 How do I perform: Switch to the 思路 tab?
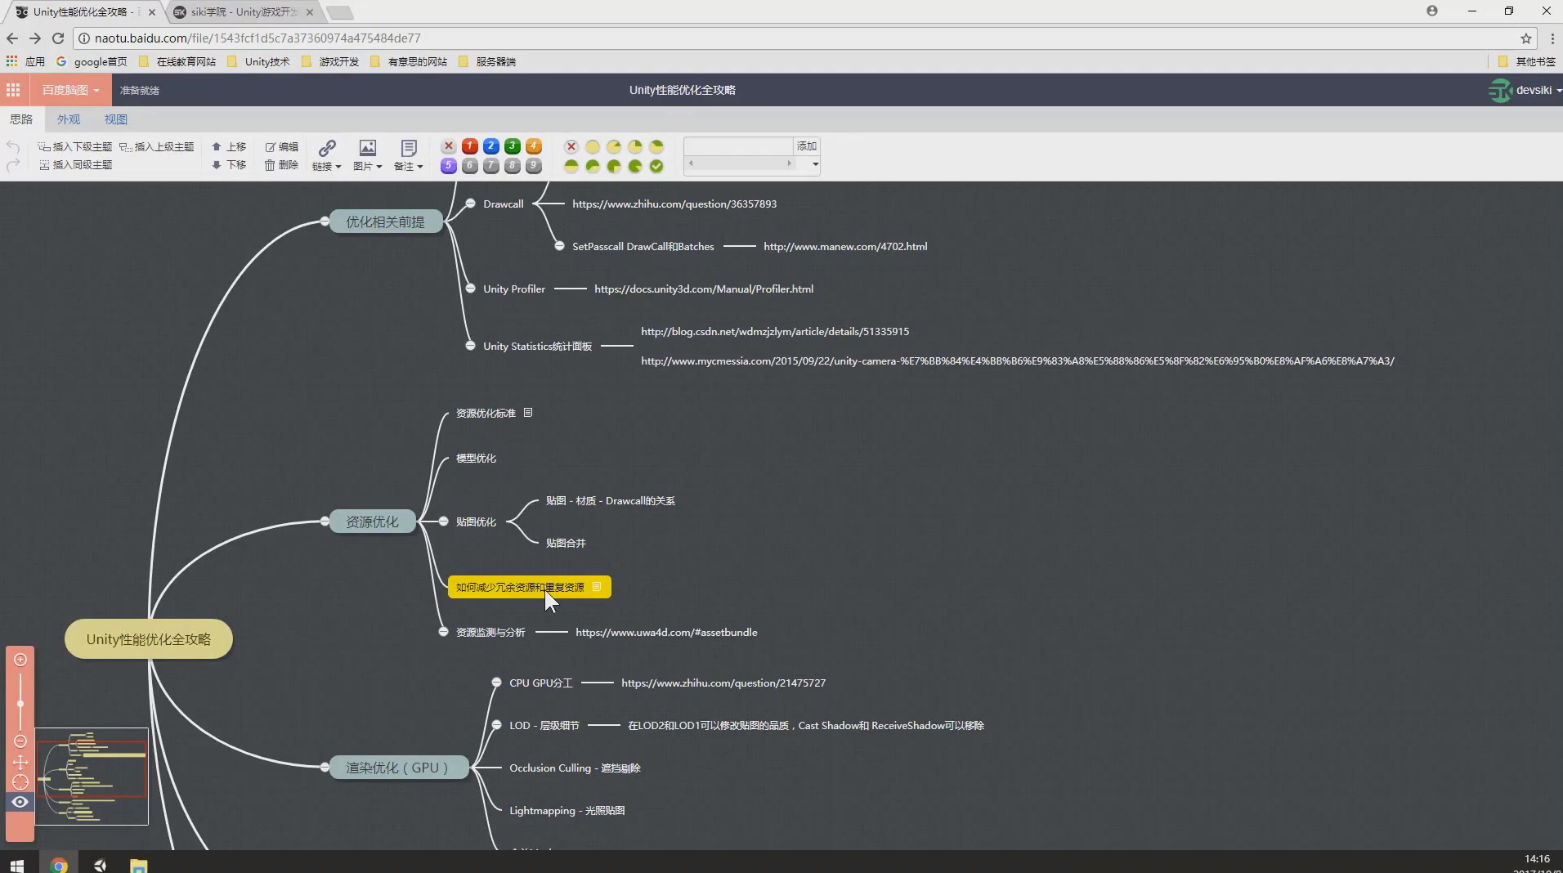21,119
